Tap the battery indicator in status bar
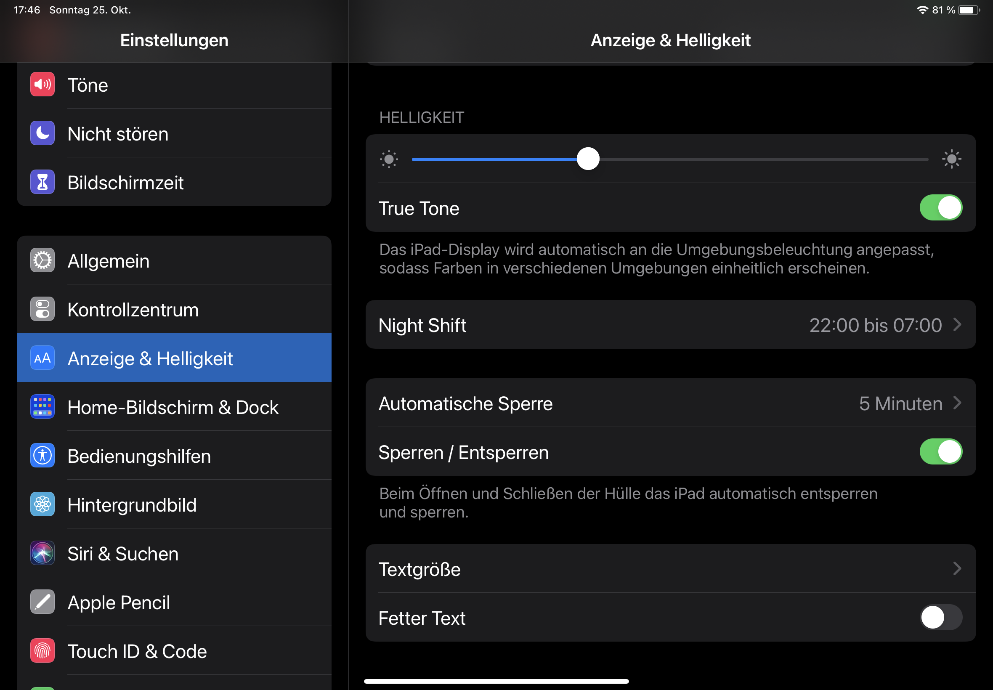The image size is (993, 690). click(x=968, y=10)
